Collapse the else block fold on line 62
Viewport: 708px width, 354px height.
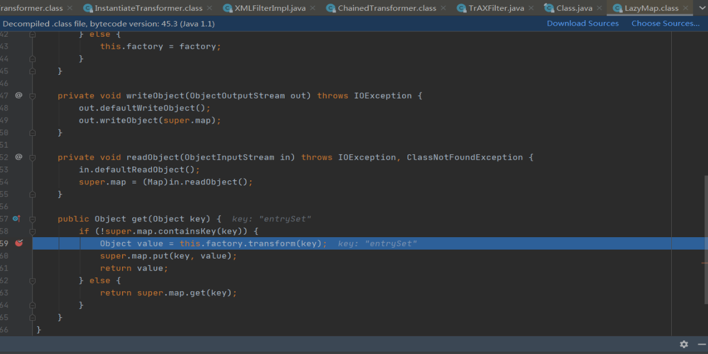[33, 280]
